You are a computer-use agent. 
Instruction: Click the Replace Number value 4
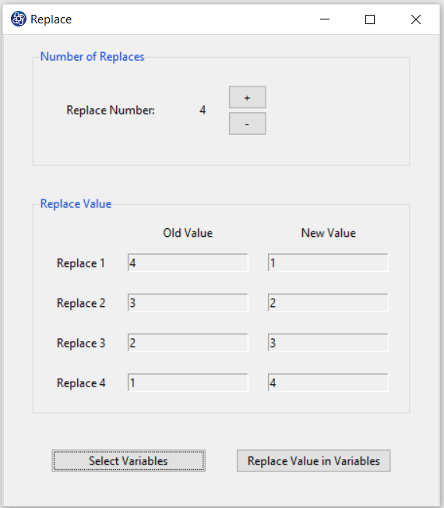pyautogui.click(x=203, y=110)
